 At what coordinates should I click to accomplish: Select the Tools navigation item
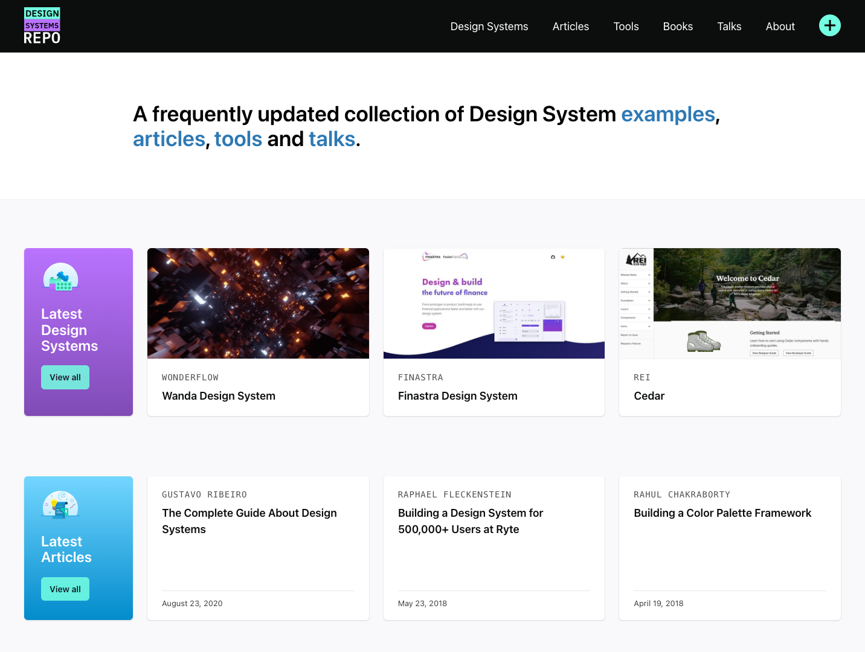[626, 26]
